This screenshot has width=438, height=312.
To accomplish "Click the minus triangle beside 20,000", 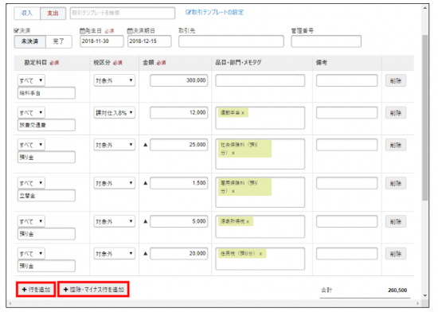I will coord(145,253).
